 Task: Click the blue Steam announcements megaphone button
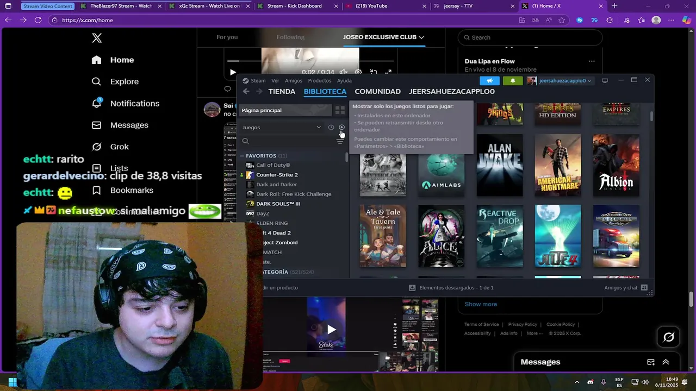coord(489,80)
